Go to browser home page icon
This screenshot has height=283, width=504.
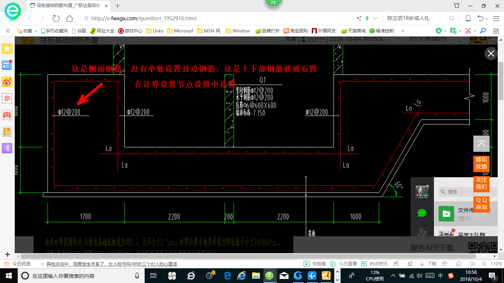69,18
